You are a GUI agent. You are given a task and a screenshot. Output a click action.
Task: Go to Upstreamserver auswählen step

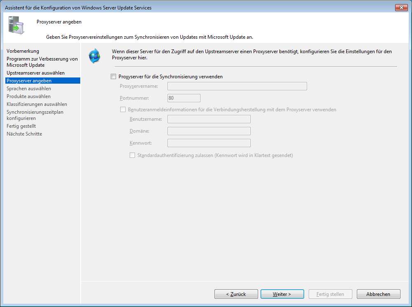(x=35, y=73)
